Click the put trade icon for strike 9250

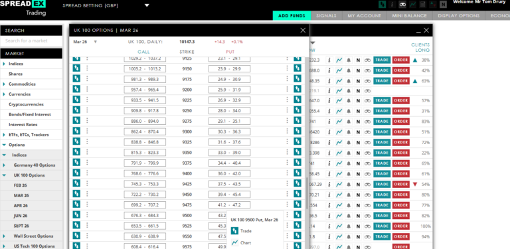pos(297,110)
